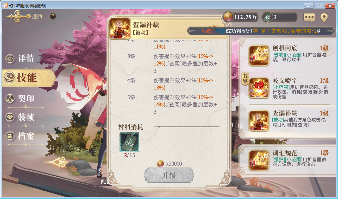Open the chat bubble icon
Screen dimensions: 338x199
(309, 18)
